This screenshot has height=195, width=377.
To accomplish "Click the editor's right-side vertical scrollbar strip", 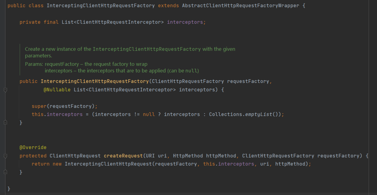I will click(372, 97).
